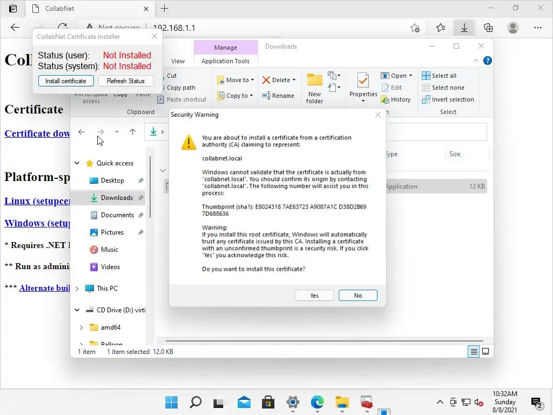This screenshot has height=415, width=553.
Task: Click the browser back arrow
Action: 15,28
